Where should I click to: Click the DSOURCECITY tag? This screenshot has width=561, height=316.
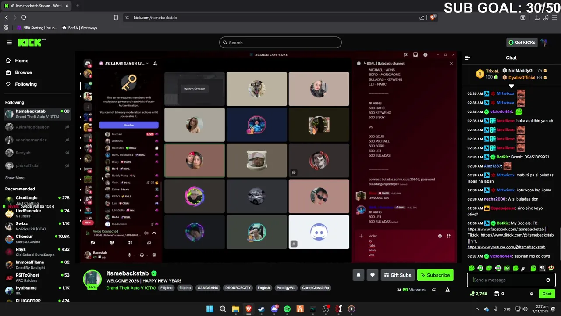(x=238, y=288)
